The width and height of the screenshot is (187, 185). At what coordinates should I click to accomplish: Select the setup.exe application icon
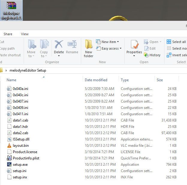[9, 165]
